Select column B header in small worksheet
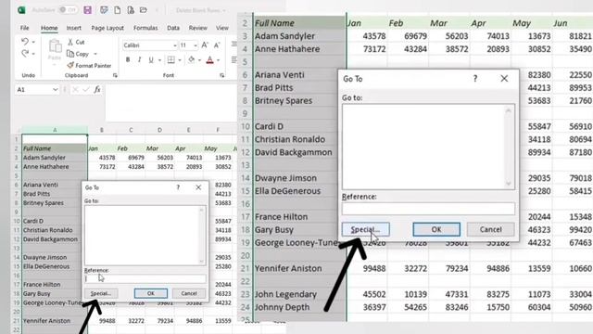Screen dimensions: 593x334 pyautogui.click(x=102, y=130)
